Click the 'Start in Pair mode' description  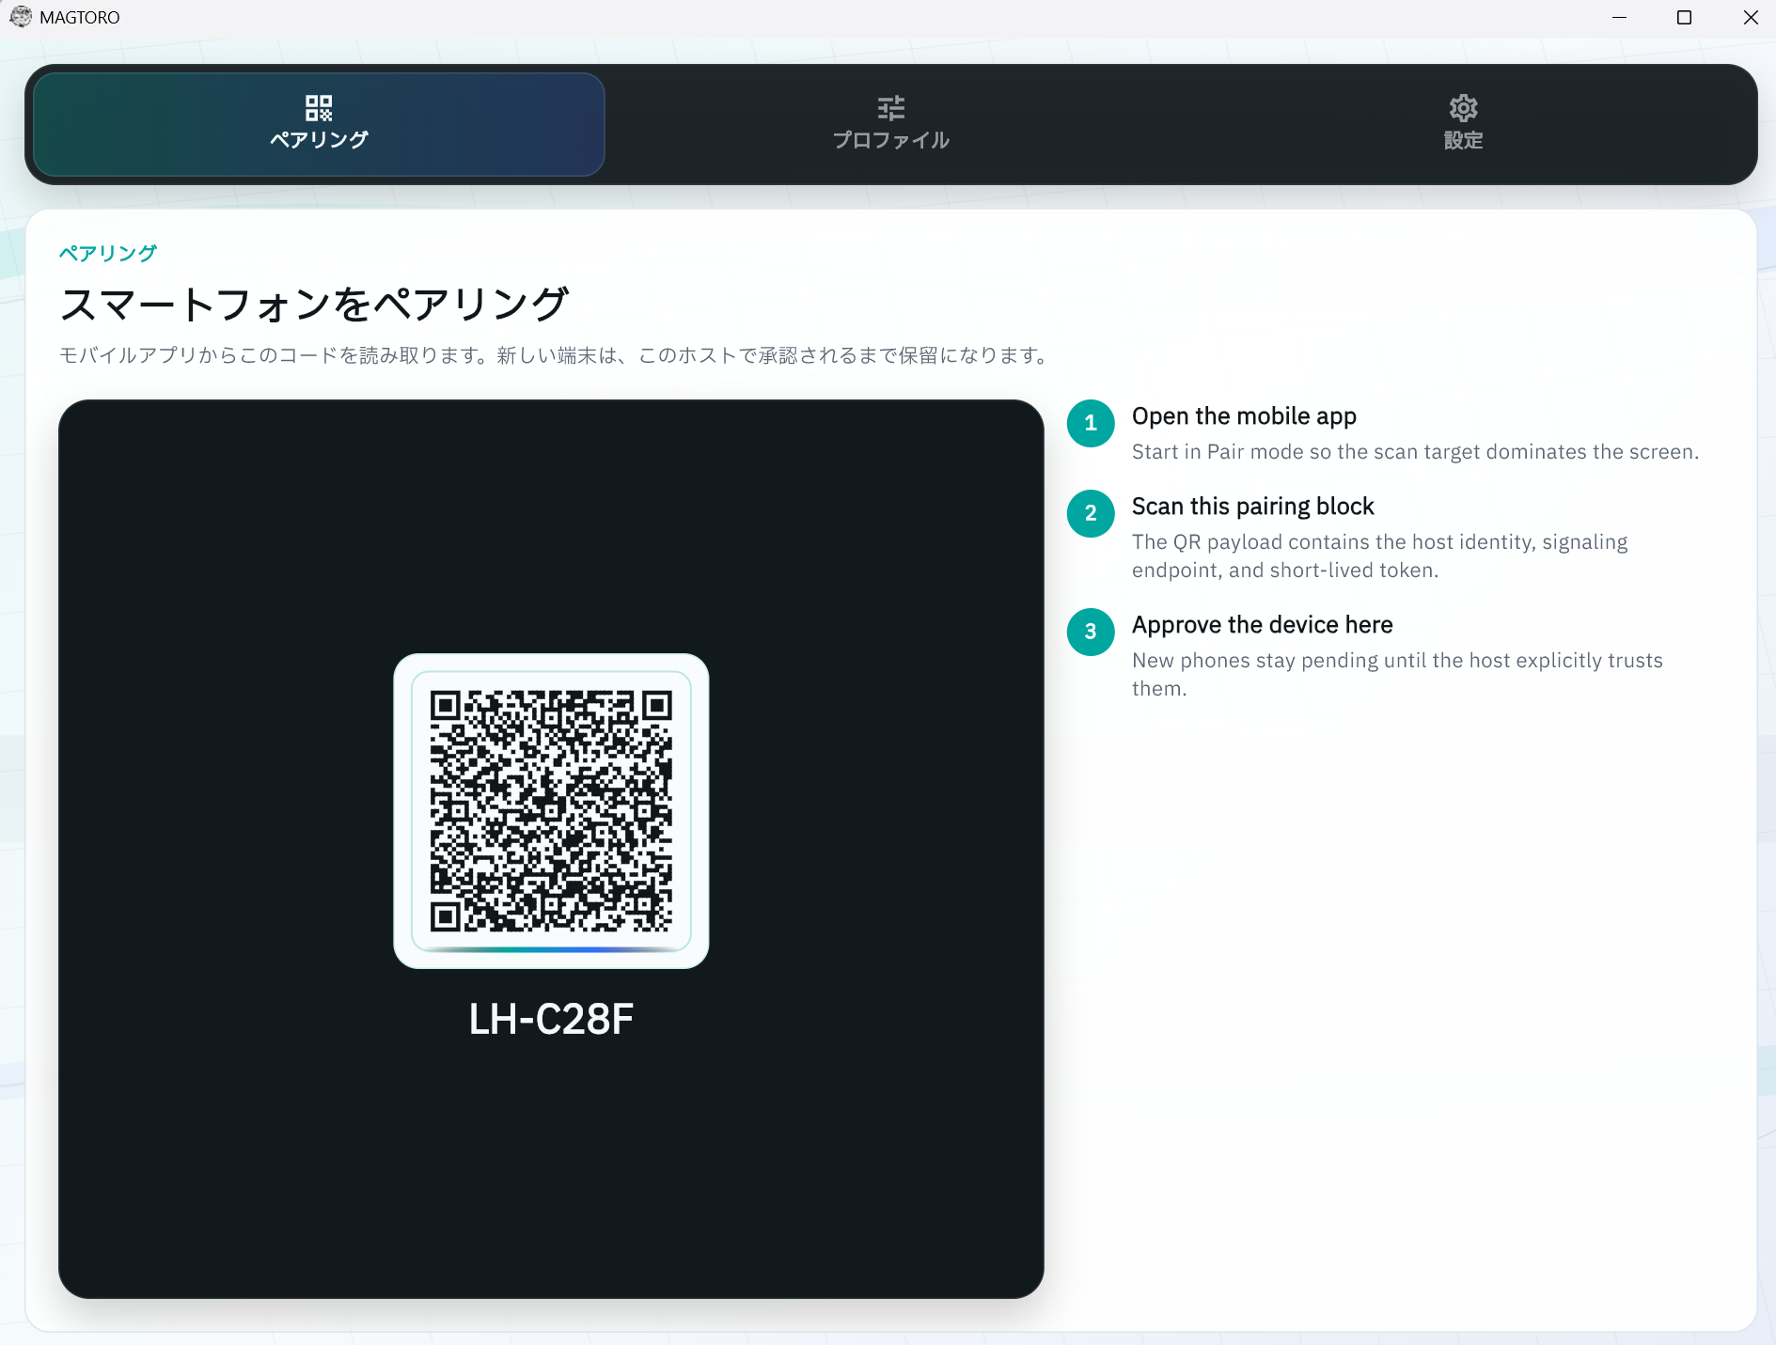[1415, 452]
